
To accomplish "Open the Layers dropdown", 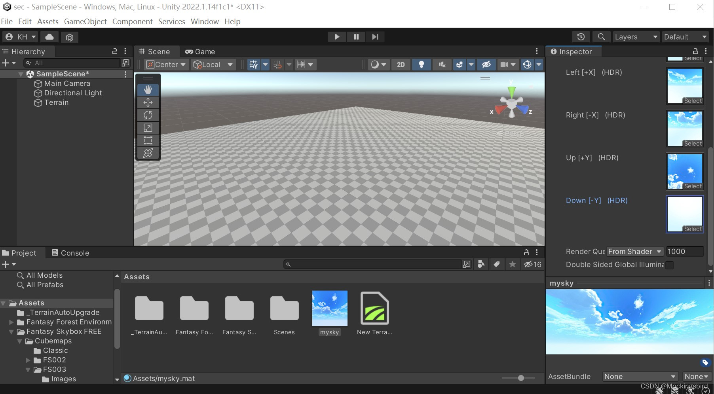I will pyautogui.click(x=636, y=37).
